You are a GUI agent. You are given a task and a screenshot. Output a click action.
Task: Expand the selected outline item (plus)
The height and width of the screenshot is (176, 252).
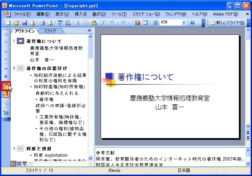[x=6, y=76]
